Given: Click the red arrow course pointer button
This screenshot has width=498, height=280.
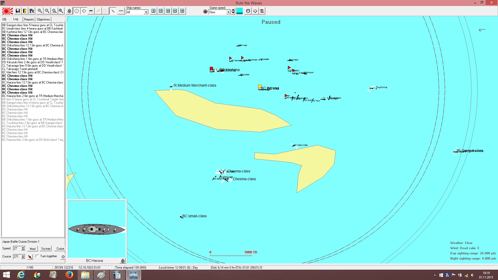Looking at the screenshot, I should point(30,257).
